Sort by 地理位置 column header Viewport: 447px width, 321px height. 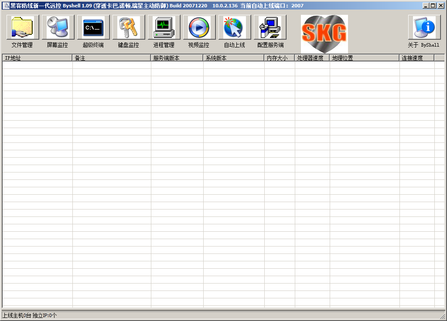(x=365, y=58)
